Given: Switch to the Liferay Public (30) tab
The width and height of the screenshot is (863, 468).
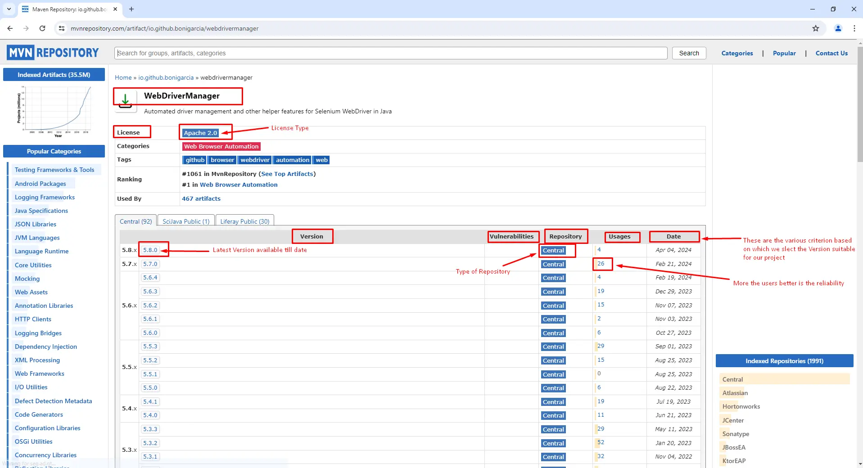Looking at the screenshot, I should [244, 221].
